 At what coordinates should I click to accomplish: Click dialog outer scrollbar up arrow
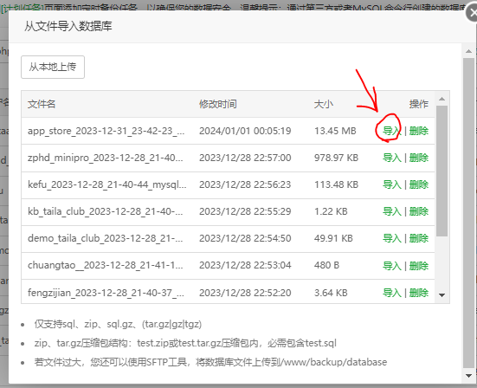coord(468,51)
